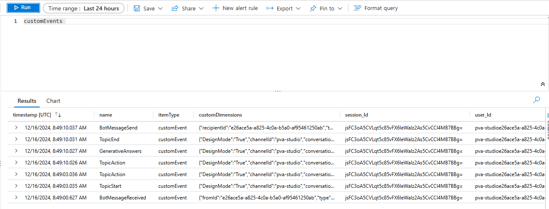Image resolution: width=549 pixels, height=209 pixels.
Task: Click the Save disk icon
Action: 137,8
